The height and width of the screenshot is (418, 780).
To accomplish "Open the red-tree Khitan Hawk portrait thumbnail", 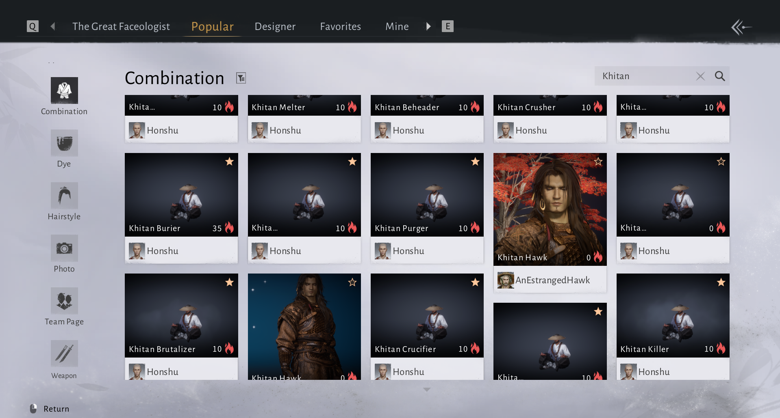I will click(550, 209).
